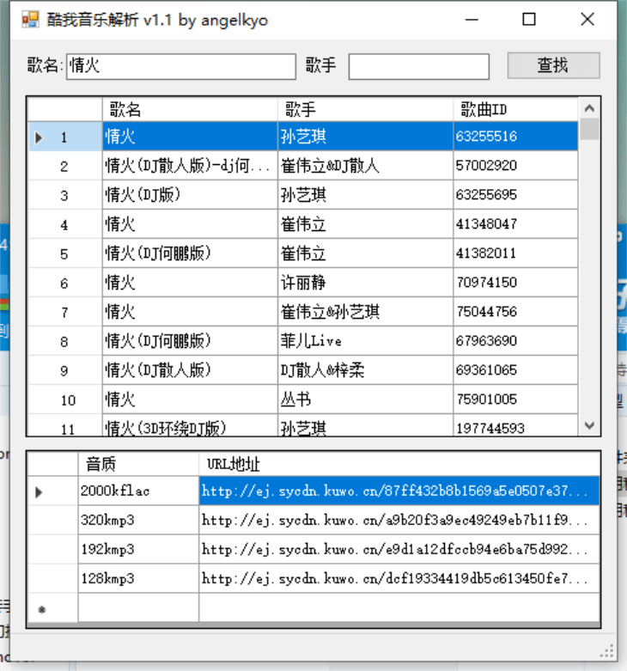
Task: Select song 情火(DJ散人版) in row 9
Action: (x=190, y=370)
